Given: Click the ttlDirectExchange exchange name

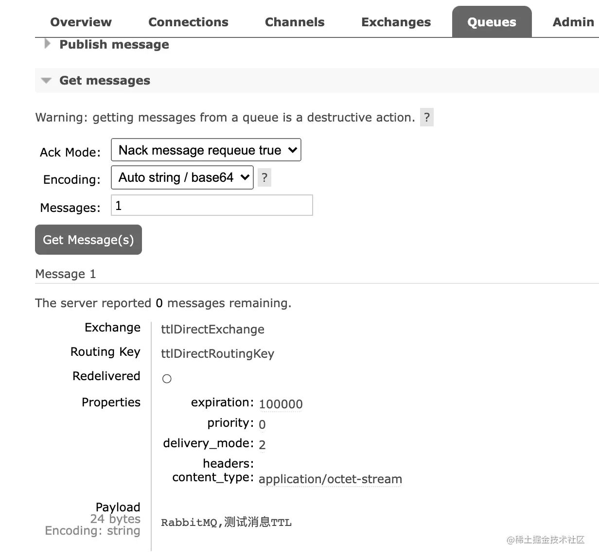Looking at the screenshot, I should coord(212,330).
